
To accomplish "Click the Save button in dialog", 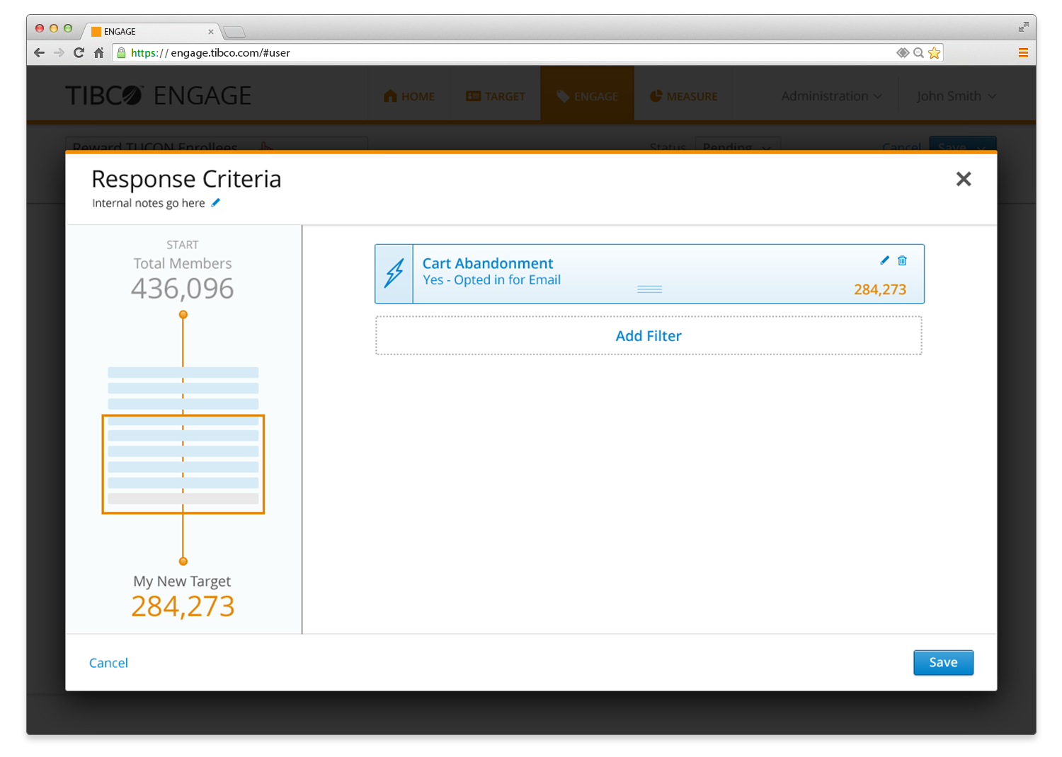I will point(943,662).
